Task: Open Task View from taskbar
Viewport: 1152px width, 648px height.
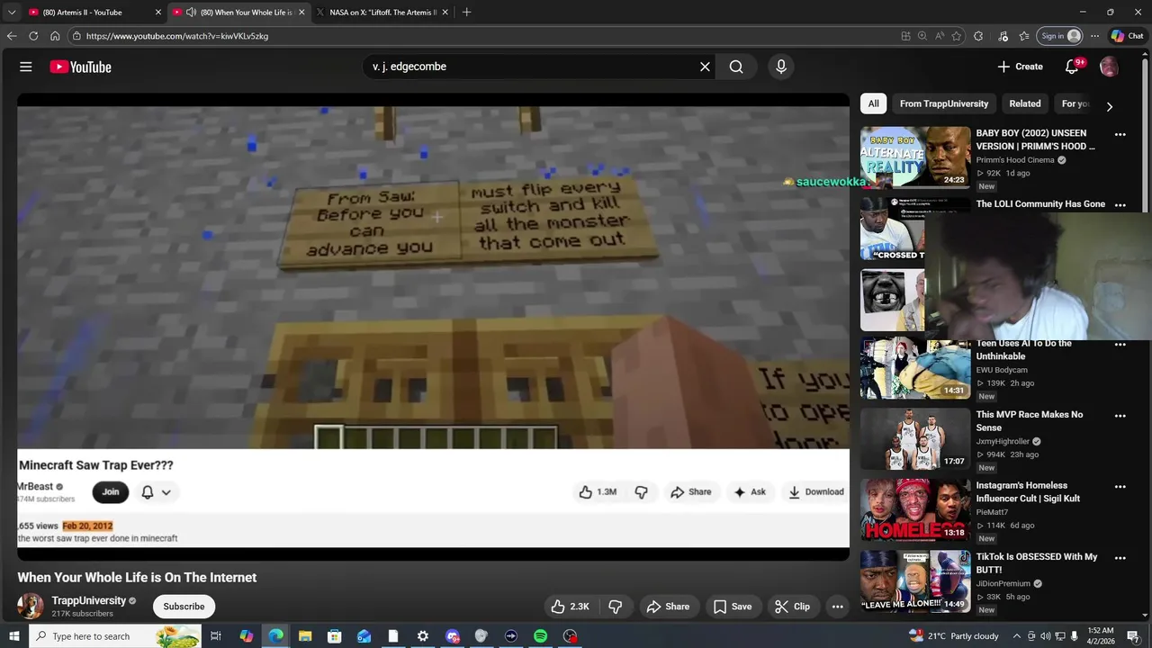Action: 216,636
